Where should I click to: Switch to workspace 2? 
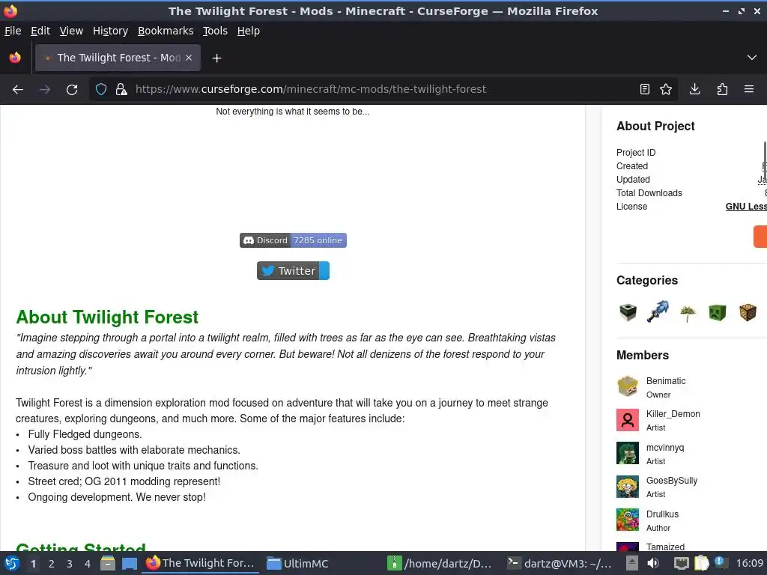point(52,564)
